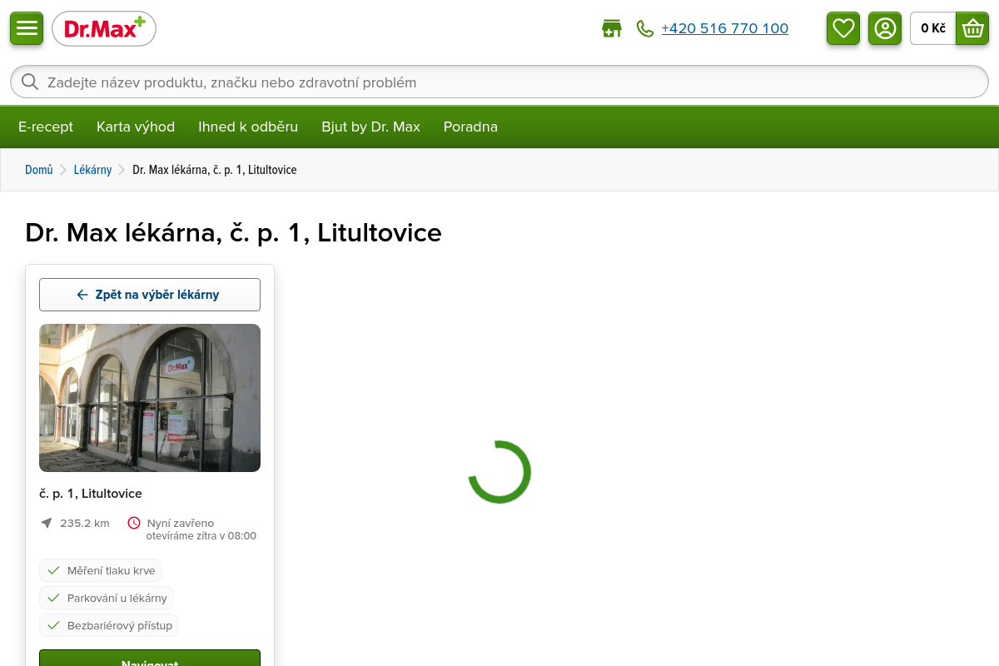The image size is (999, 666).
Task: Open the Ihned k odběru menu item
Action: click(x=248, y=127)
